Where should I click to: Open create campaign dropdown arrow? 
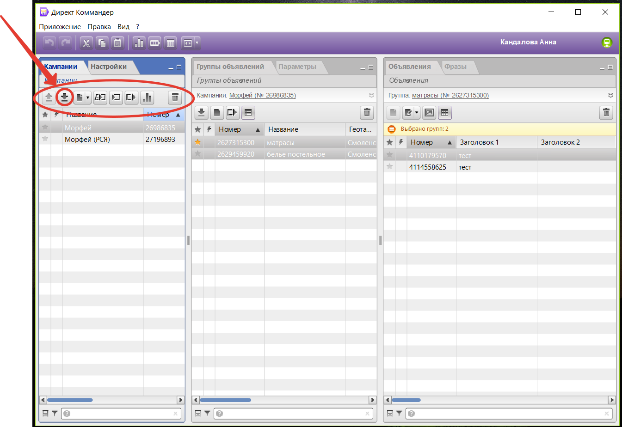(x=88, y=98)
